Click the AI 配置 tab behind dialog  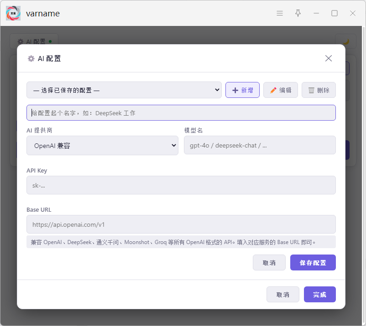(34, 41)
